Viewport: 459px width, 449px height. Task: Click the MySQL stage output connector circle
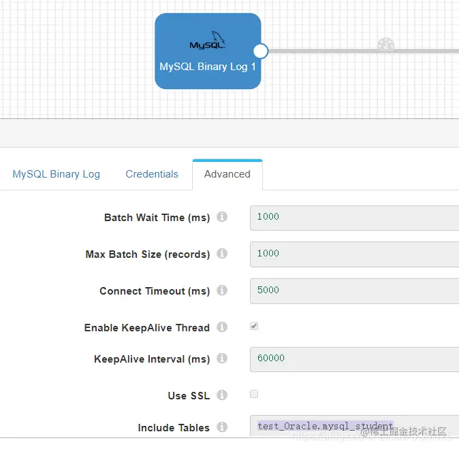pyautogui.click(x=261, y=51)
